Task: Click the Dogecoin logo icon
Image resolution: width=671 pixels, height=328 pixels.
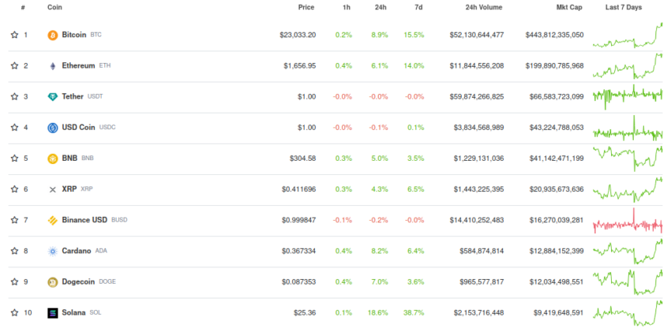Action: tap(53, 282)
